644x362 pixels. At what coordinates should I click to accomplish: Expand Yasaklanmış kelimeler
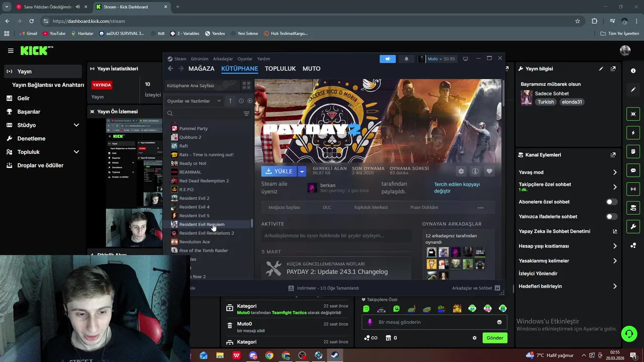[x=615, y=261]
